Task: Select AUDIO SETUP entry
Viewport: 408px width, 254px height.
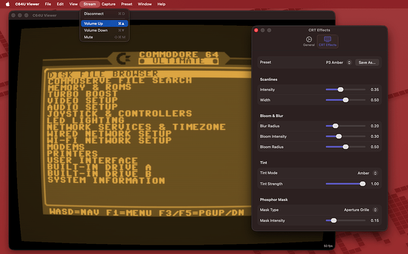Action: point(82,107)
